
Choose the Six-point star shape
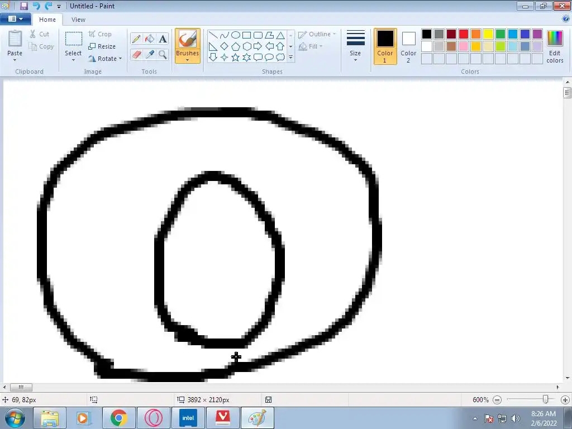(x=247, y=58)
